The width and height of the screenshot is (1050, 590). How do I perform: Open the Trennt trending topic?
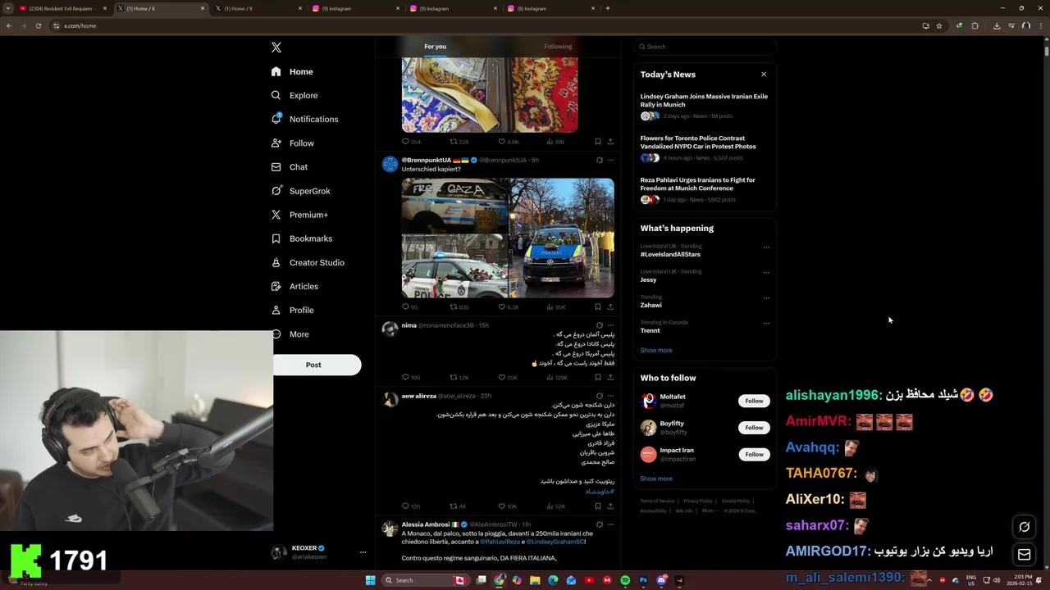click(651, 330)
